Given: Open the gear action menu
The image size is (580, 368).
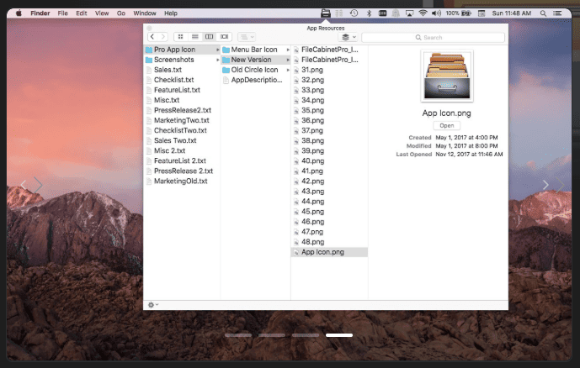Looking at the screenshot, I should tap(152, 305).
